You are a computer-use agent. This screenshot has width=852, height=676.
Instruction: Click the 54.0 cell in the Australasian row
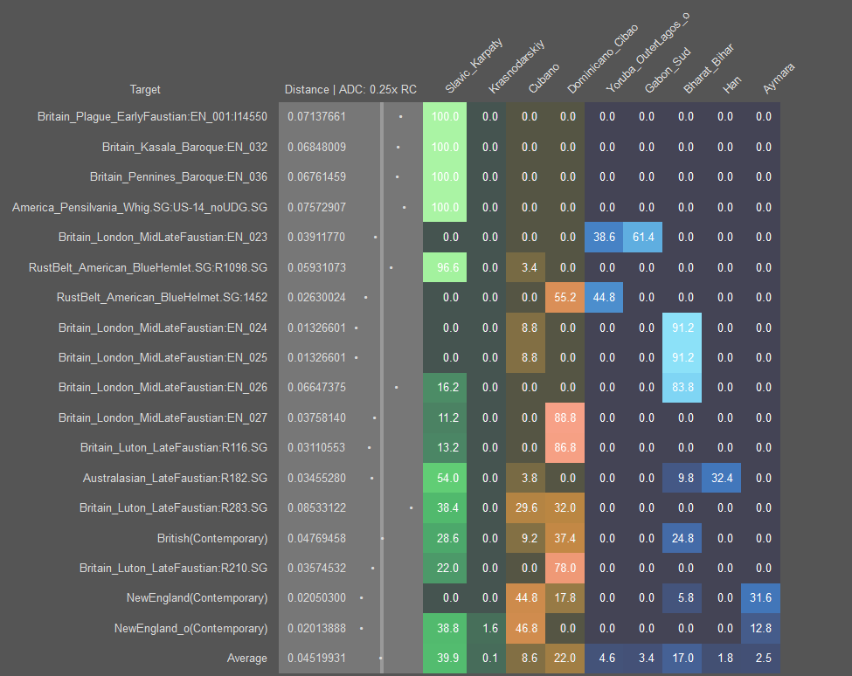click(x=445, y=479)
